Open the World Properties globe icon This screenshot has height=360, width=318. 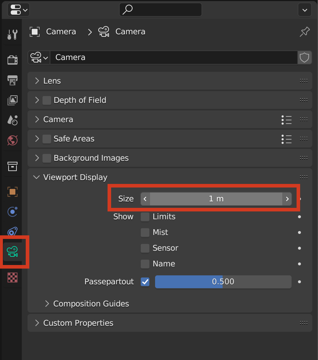pos(12,140)
